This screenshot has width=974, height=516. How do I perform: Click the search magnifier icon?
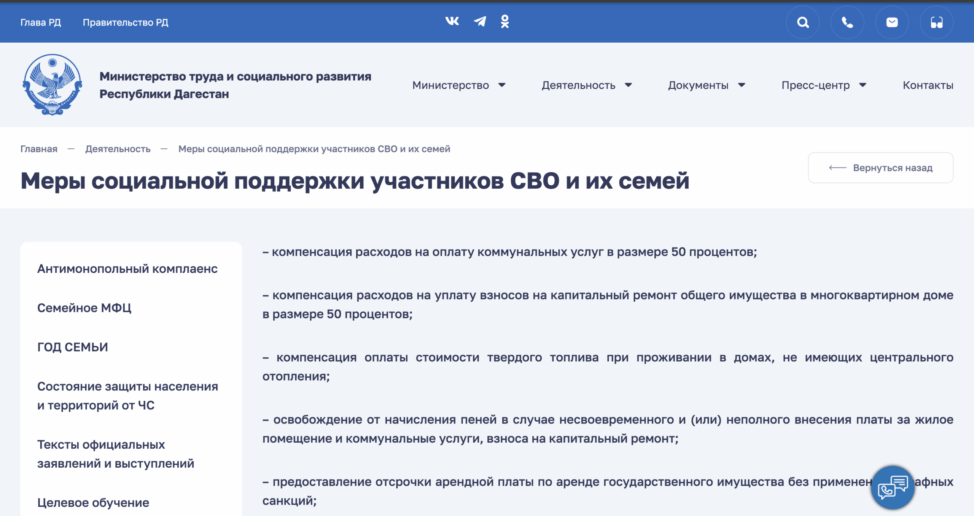point(803,22)
